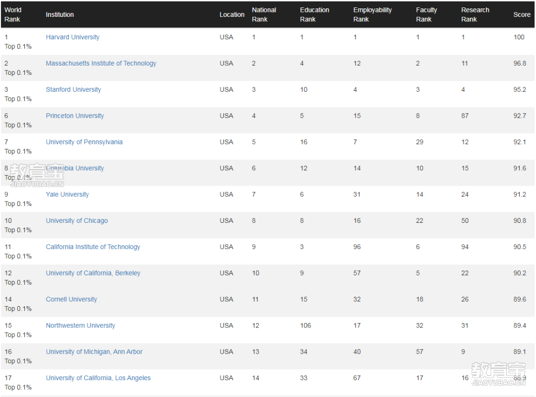536x397 pixels.
Task: Select Caltech's employability rank 96
Action: pos(357,247)
